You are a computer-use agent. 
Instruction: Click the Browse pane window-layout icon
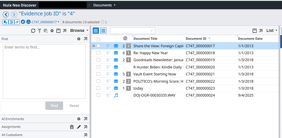coord(58,31)
